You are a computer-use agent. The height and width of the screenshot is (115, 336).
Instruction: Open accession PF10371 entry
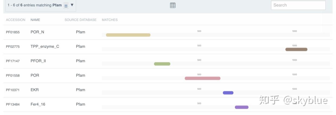[x=13, y=90]
